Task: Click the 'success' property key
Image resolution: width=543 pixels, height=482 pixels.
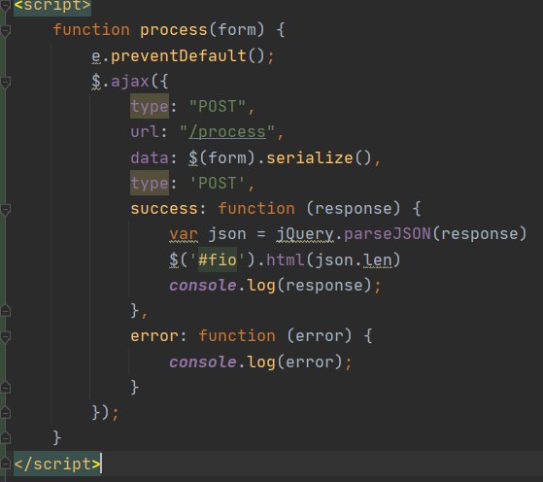Action: [x=164, y=209]
